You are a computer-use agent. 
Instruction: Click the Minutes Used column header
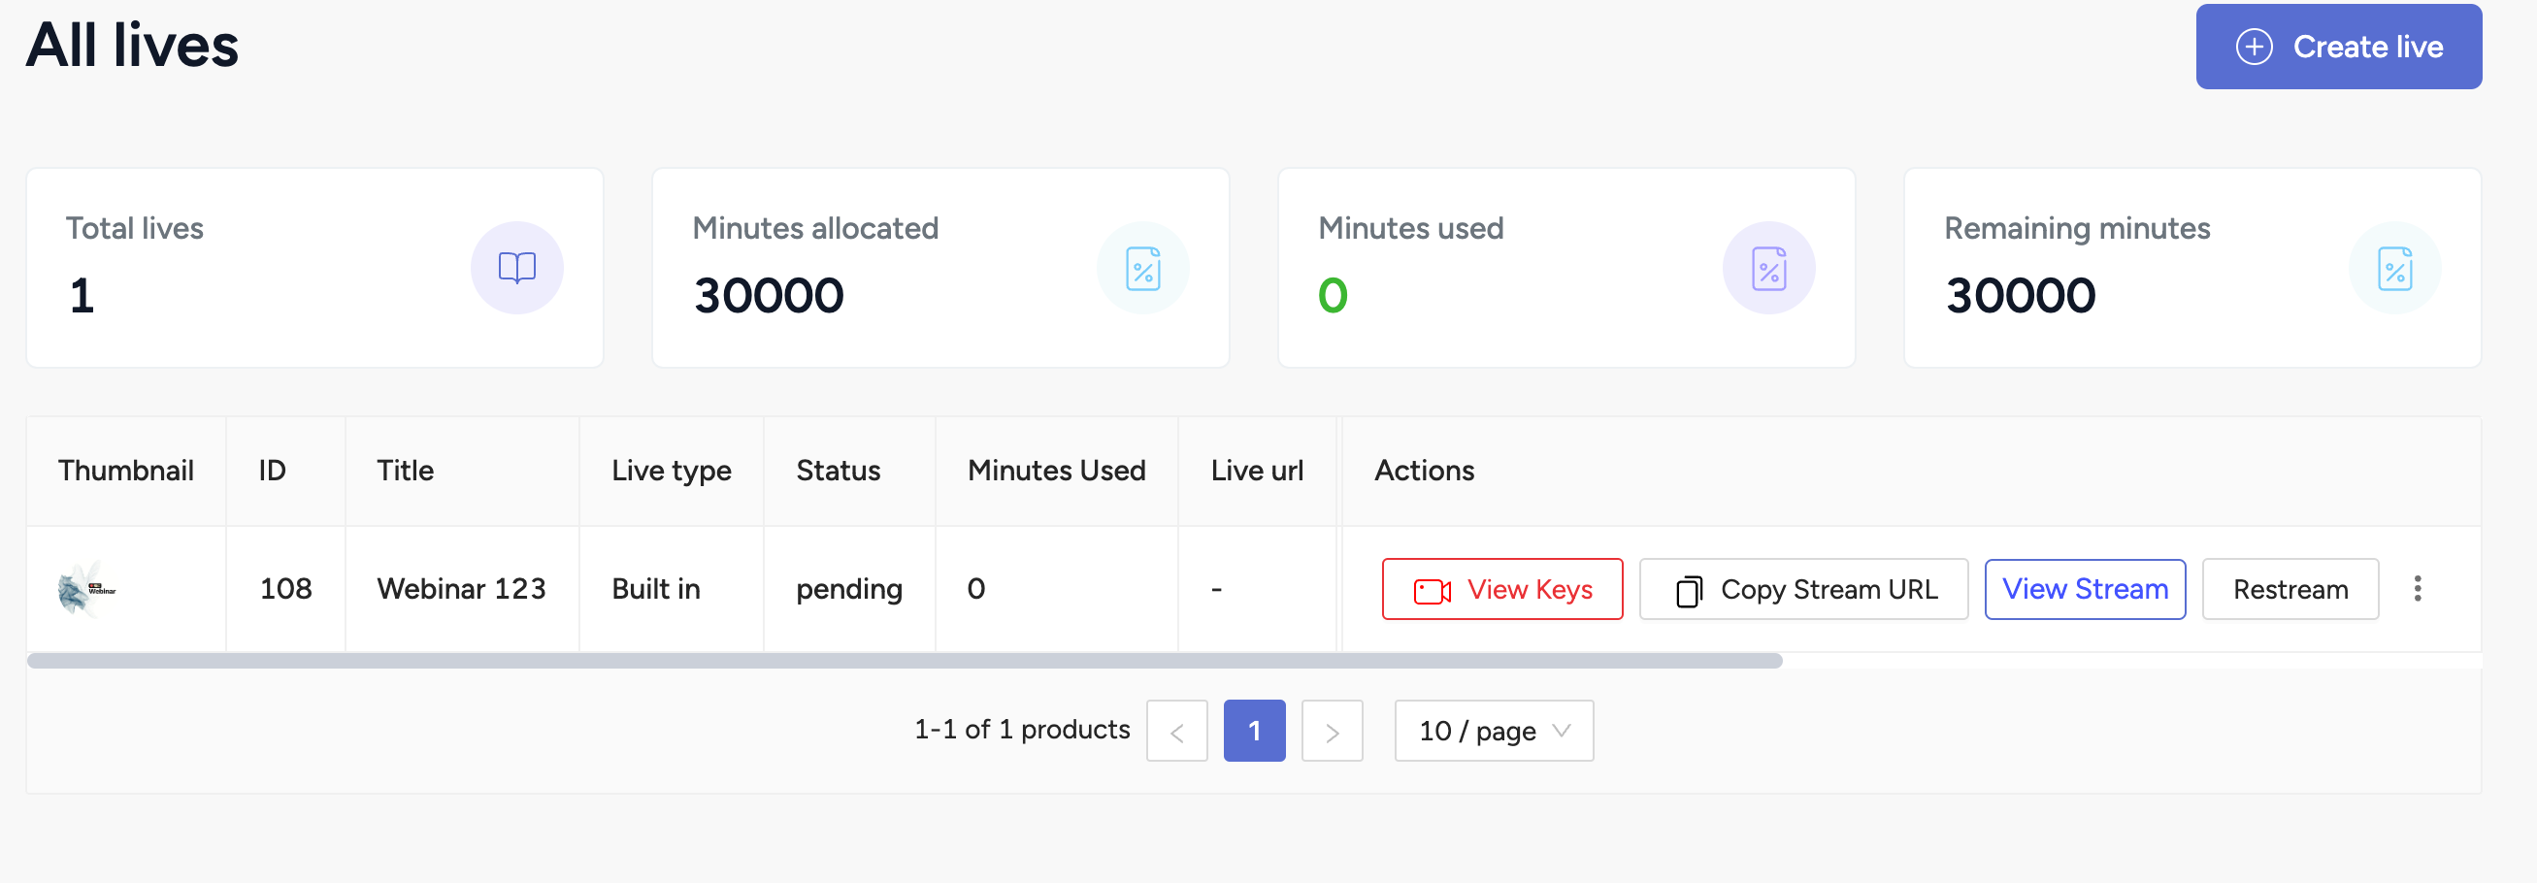(1057, 471)
